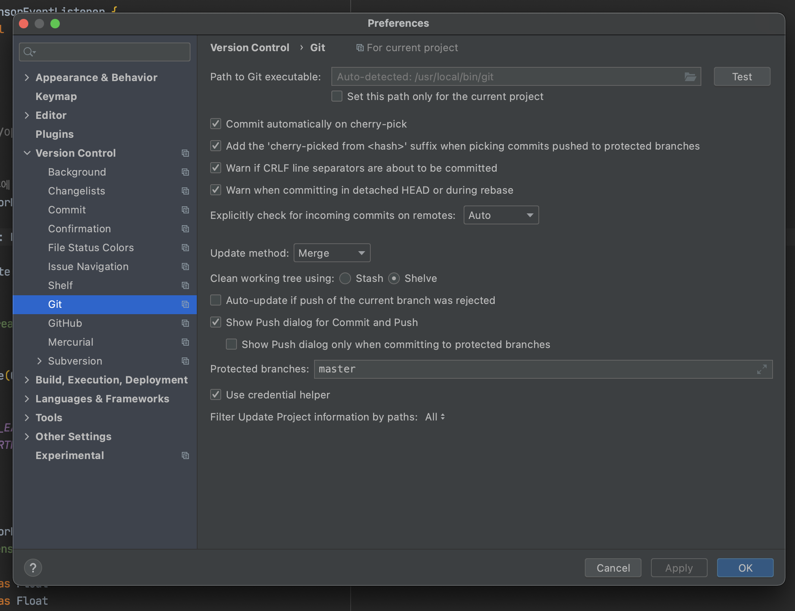Expand the Appearance & Behavior section

27,78
